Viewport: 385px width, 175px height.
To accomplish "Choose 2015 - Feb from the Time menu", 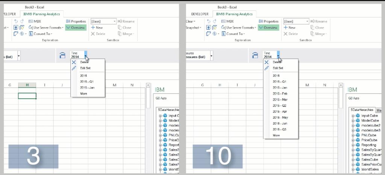I will [280, 93].
